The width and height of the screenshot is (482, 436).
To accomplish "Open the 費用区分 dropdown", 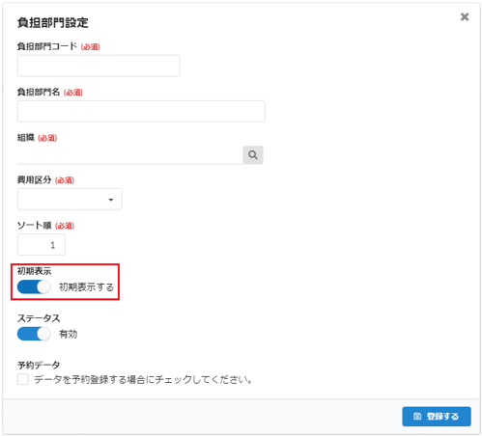I will click(70, 200).
